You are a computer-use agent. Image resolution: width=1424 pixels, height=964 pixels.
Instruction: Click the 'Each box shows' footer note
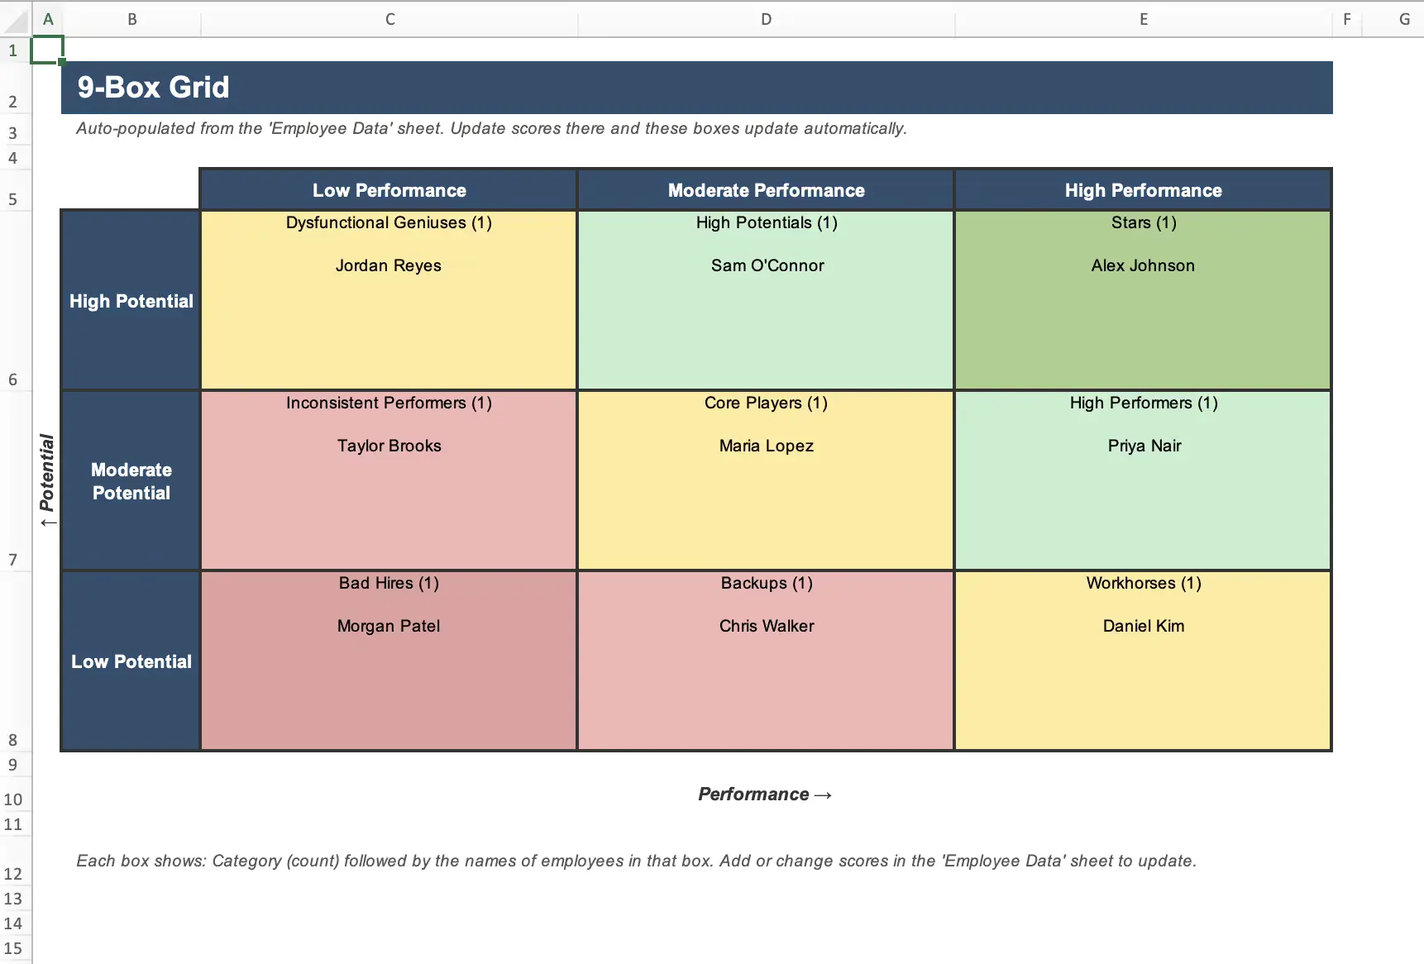click(x=636, y=861)
